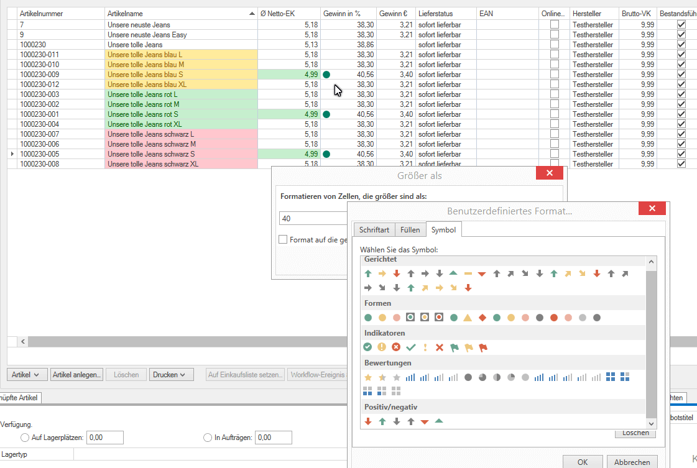Select row 'Unsere tolle Jeans schwarz XL'

pyautogui.click(x=181, y=164)
